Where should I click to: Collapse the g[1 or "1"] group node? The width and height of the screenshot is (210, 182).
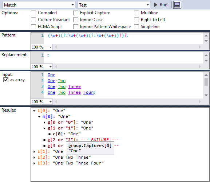pos(44,128)
